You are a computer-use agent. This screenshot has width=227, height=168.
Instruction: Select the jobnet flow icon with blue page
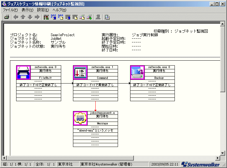pyautogui.click(x=53, y=17)
